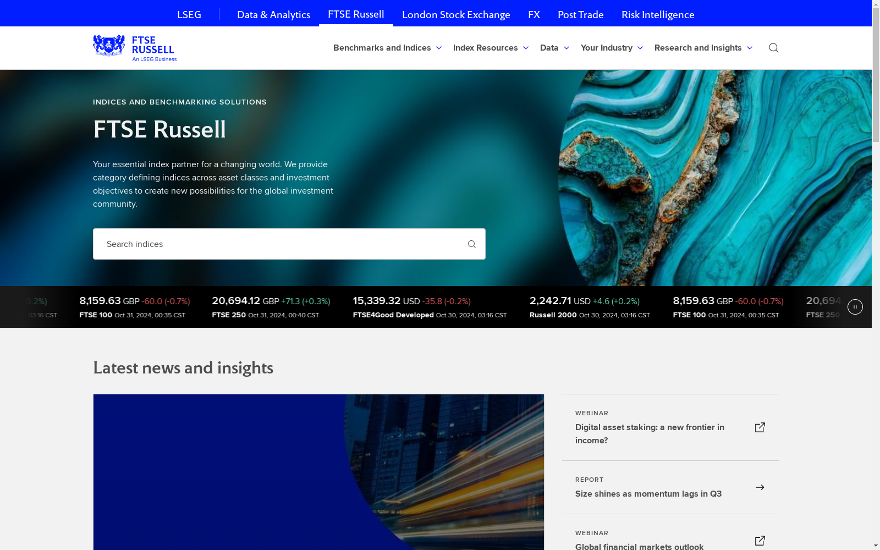Submit the Search indices magnifier icon
The width and height of the screenshot is (880, 550).
[471, 244]
